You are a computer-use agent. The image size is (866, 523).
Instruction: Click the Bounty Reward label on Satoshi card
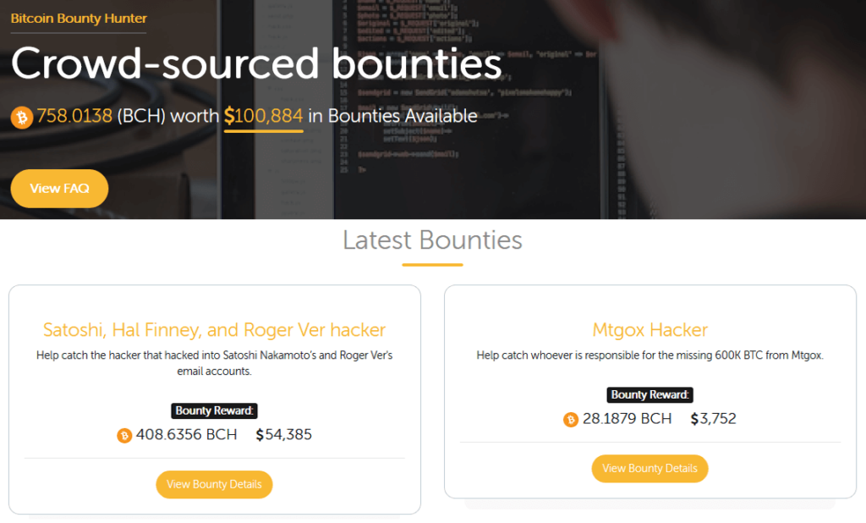point(214,410)
